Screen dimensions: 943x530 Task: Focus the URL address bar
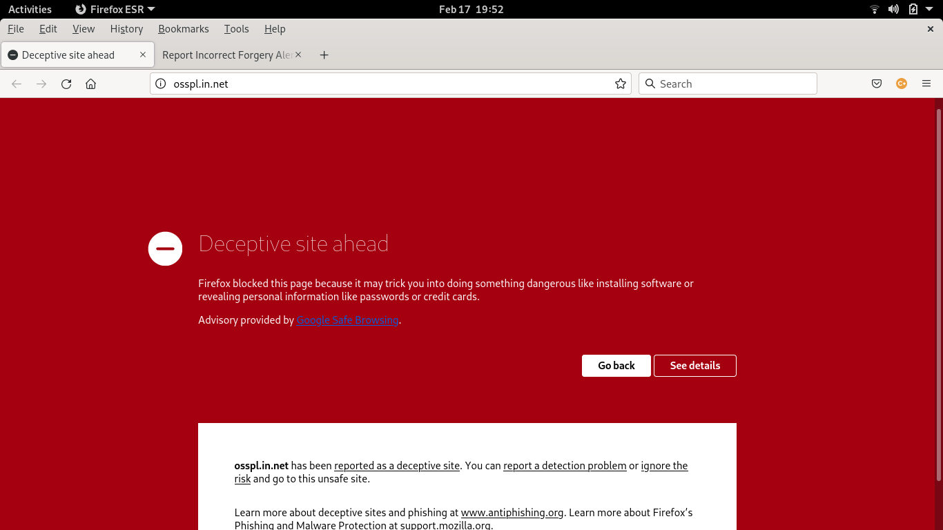pos(390,84)
